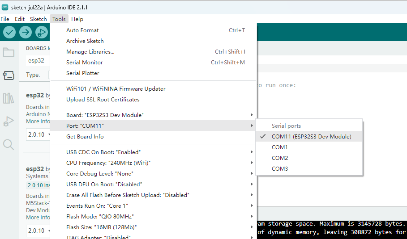This screenshot has height=239, width=407.
Task: Open the Help menu
Action: [x=77, y=19]
